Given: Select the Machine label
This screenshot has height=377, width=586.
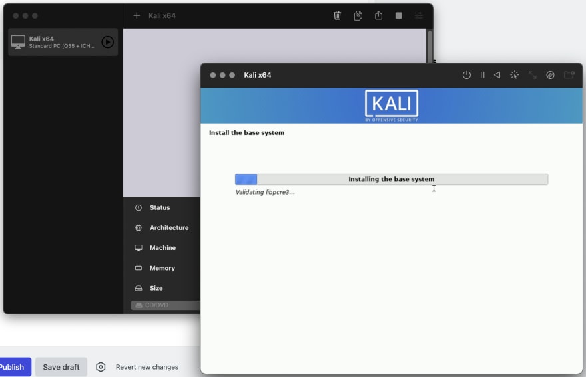Looking at the screenshot, I should [x=162, y=248].
